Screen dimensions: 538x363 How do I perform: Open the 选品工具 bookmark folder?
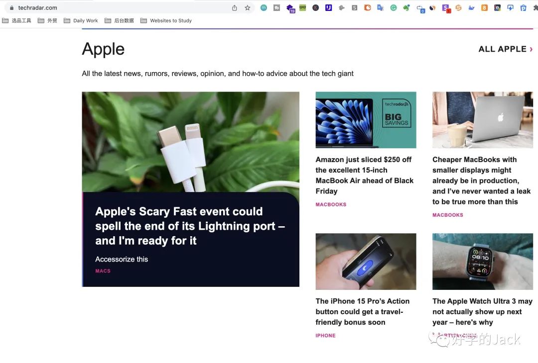tap(16, 20)
